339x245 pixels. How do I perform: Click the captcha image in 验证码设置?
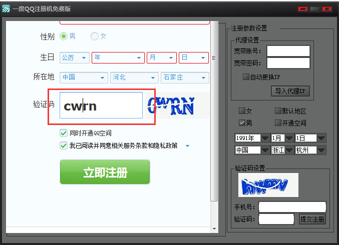pyautogui.click(x=268, y=185)
